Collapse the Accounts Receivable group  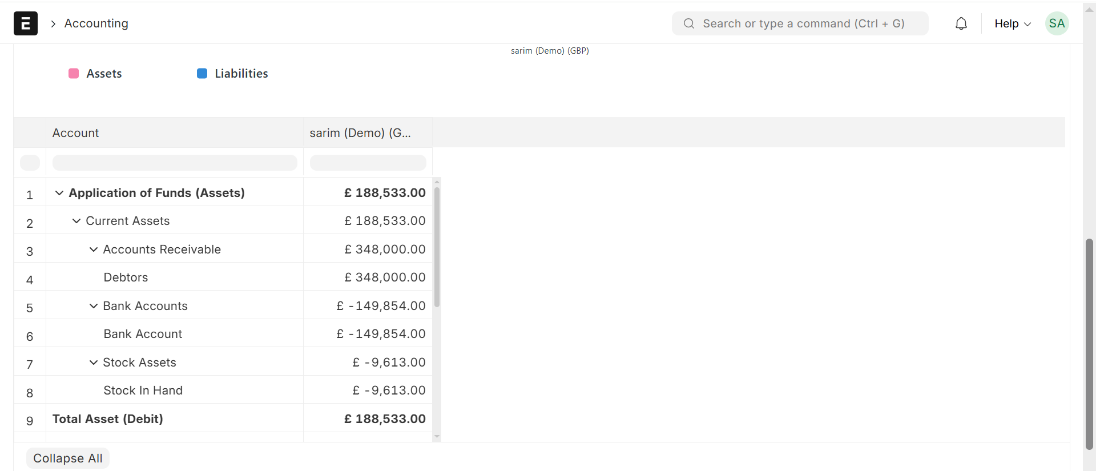click(x=94, y=249)
